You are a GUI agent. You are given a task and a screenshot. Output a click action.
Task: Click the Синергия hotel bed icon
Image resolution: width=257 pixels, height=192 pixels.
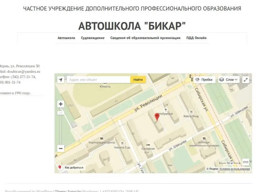pyautogui.click(x=148, y=144)
